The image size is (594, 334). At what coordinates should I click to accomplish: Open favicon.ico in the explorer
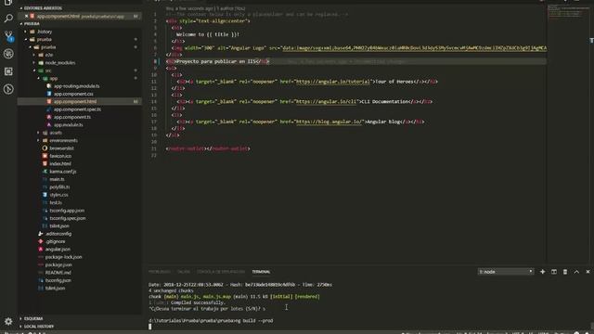pyautogui.click(x=60, y=156)
